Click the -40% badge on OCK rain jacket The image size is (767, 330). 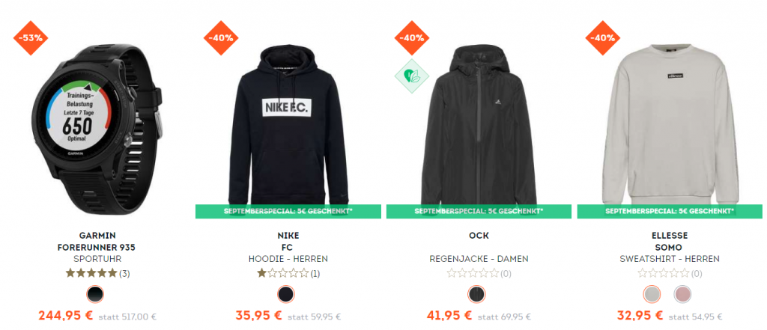pos(411,37)
